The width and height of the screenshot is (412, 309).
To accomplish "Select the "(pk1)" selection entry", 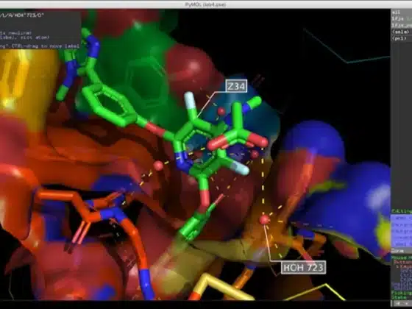I will point(402,38).
